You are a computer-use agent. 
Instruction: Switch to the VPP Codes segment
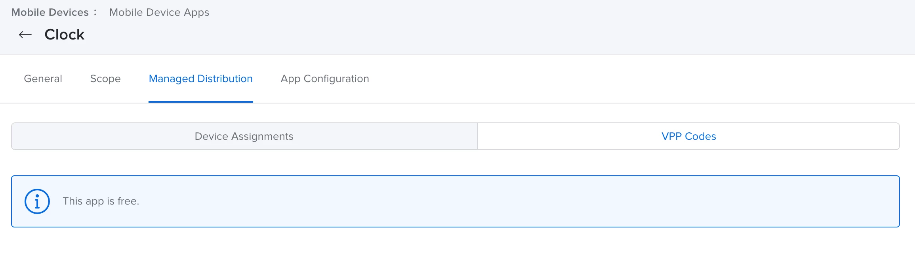tap(689, 136)
